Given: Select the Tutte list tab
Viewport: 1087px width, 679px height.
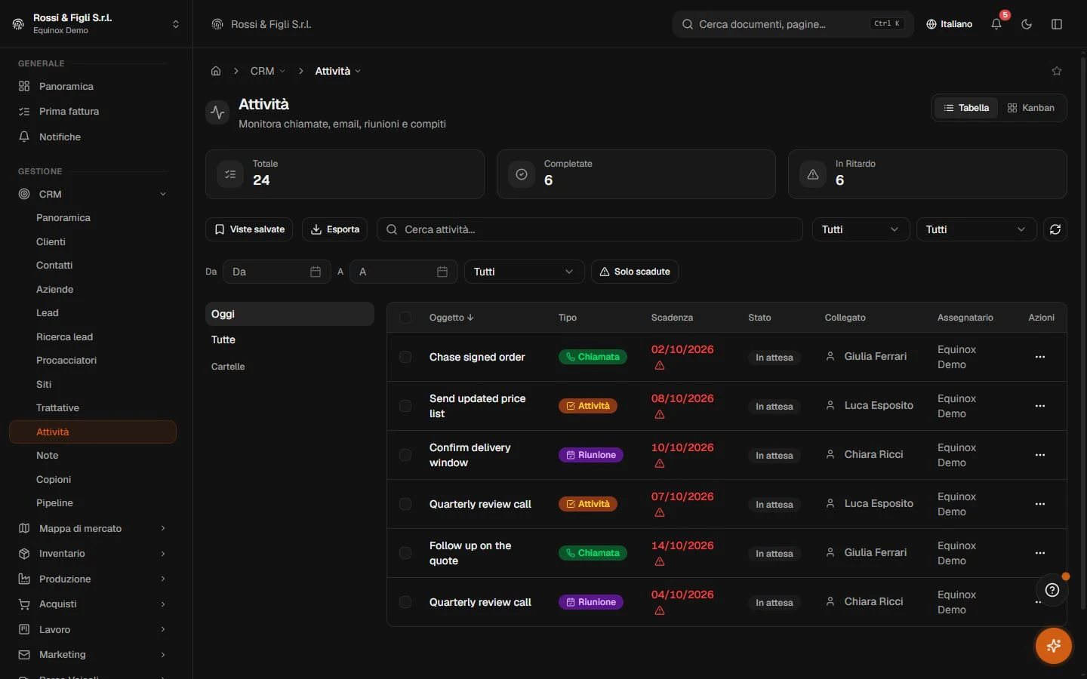Looking at the screenshot, I should point(290,339).
